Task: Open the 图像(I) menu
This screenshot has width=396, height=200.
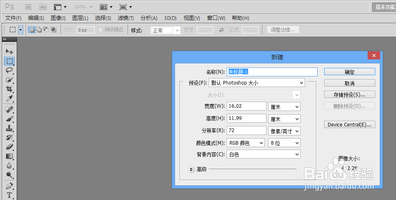Action: click(58, 18)
